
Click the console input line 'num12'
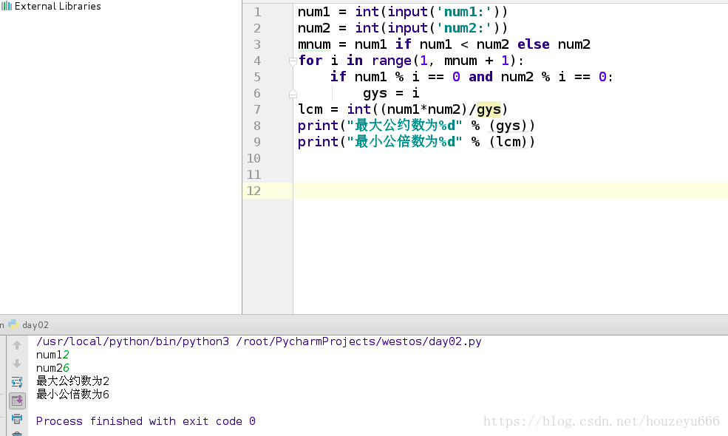[53, 355]
